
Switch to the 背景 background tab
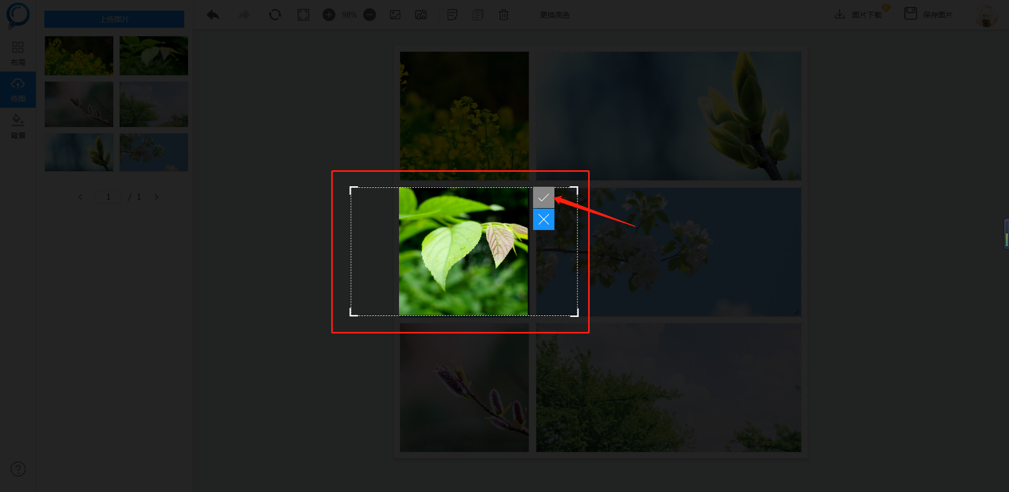pyautogui.click(x=18, y=126)
